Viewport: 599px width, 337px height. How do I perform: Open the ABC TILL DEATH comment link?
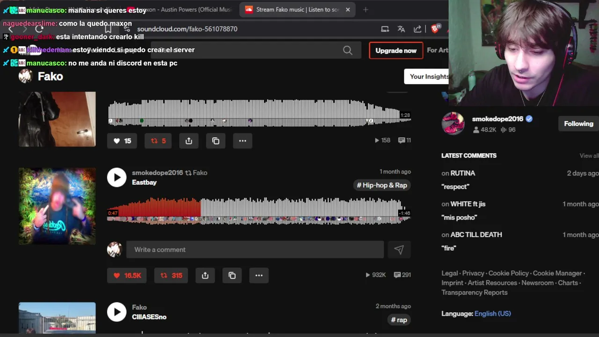[x=476, y=235]
